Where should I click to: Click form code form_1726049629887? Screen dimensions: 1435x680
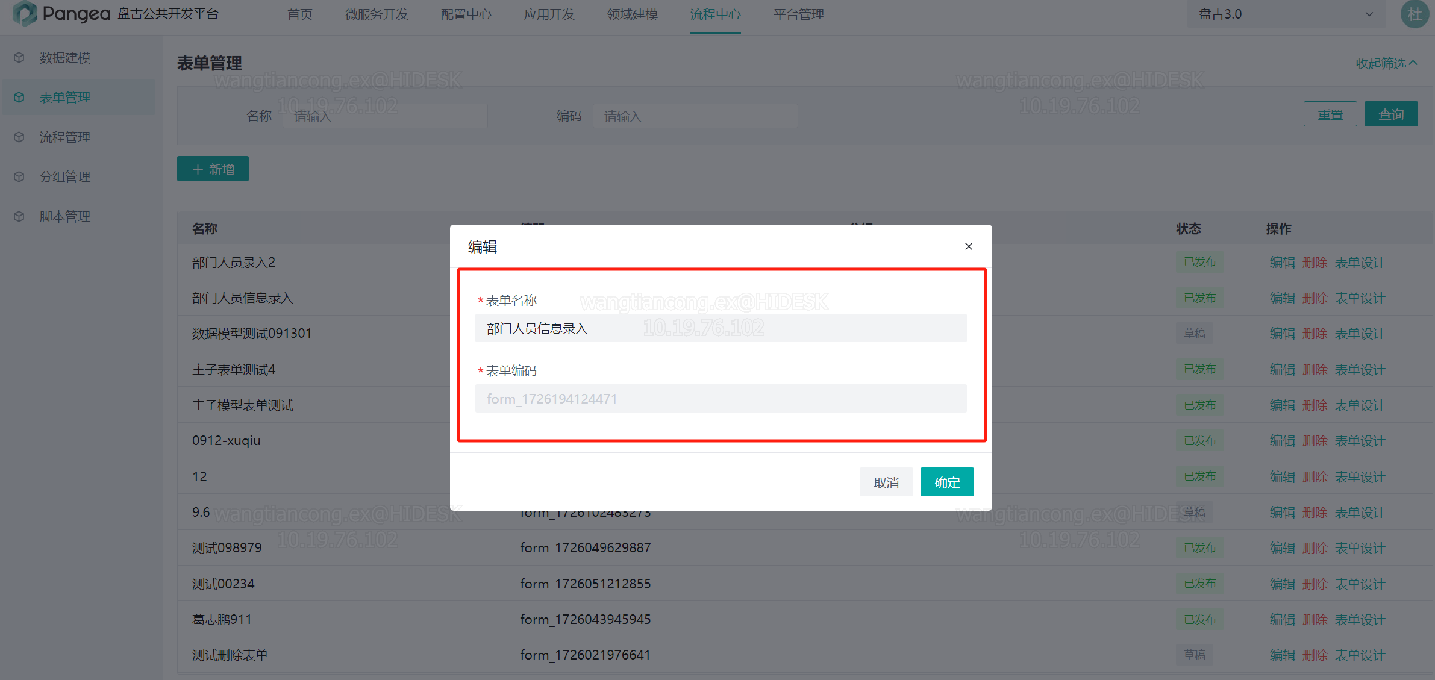[586, 548]
